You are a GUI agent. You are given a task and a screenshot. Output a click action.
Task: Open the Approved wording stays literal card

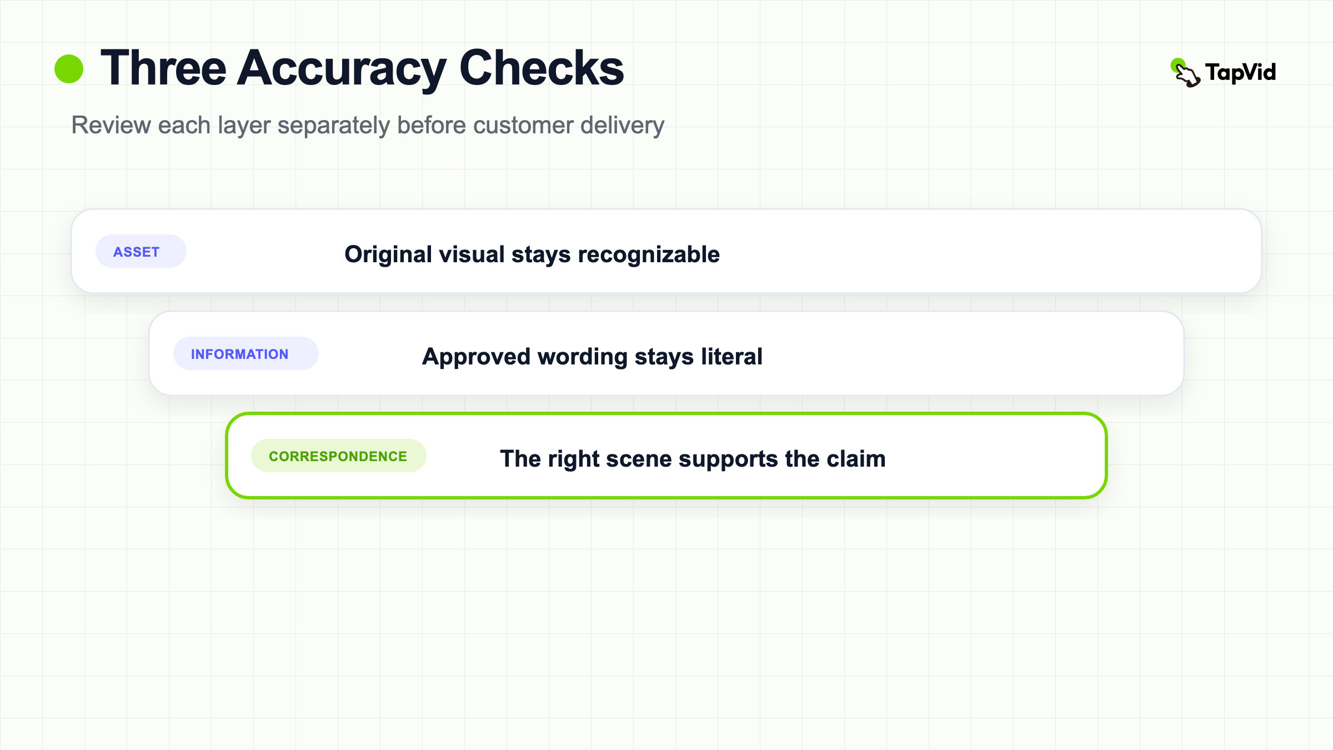[x=666, y=353]
